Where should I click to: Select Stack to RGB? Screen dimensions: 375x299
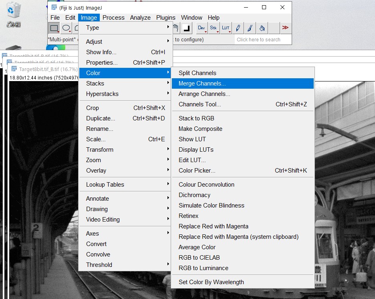coord(243,118)
